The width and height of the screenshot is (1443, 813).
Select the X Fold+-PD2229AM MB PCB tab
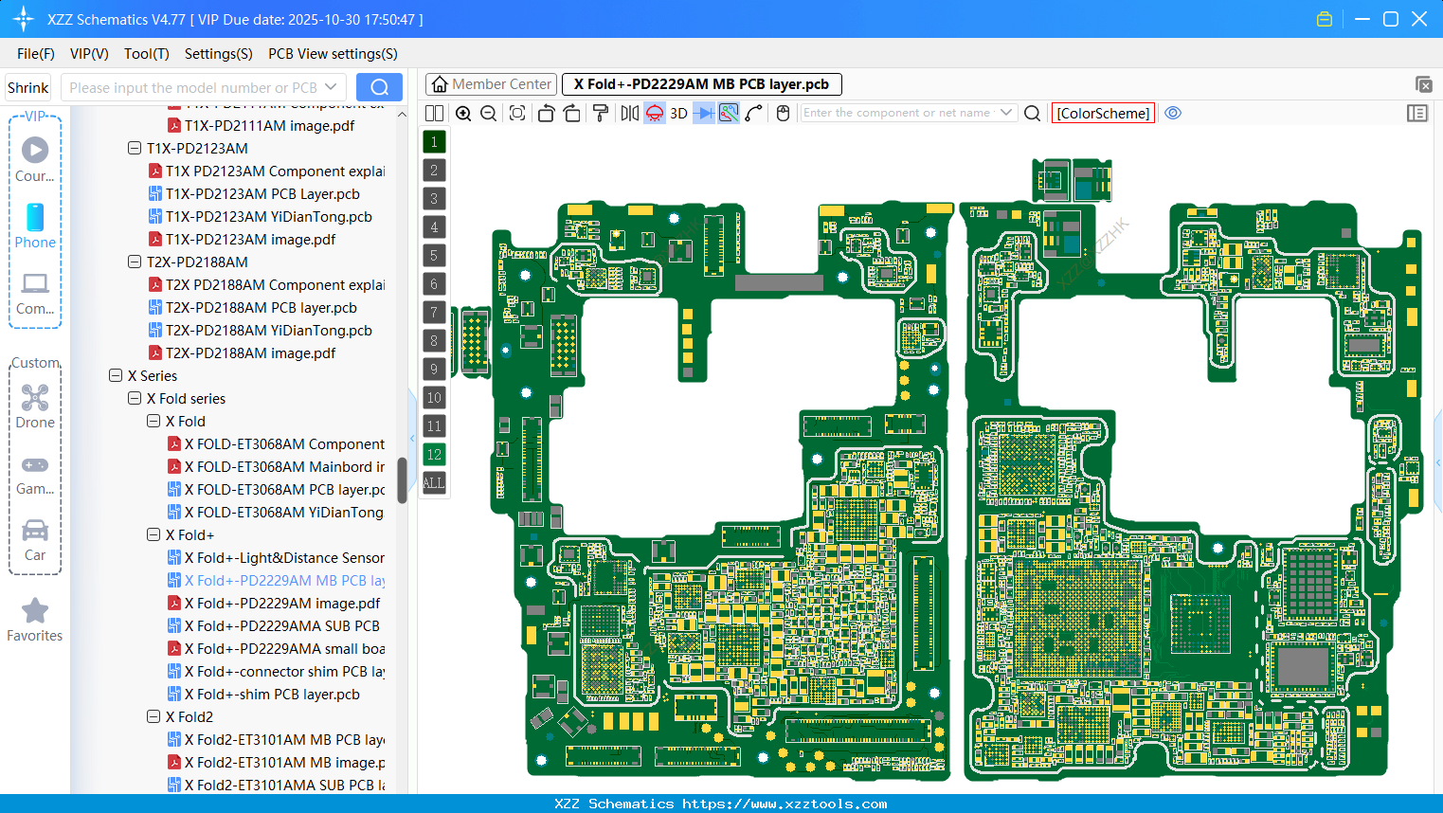(x=701, y=83)
